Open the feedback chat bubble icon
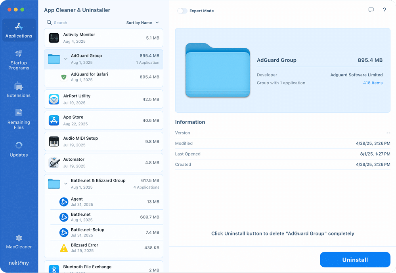The width and height of the screenshot is (396, 273). coord(371,10)
